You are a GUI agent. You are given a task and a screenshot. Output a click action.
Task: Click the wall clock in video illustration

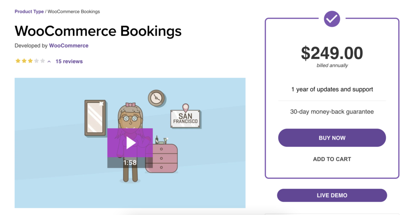point(156,98)
